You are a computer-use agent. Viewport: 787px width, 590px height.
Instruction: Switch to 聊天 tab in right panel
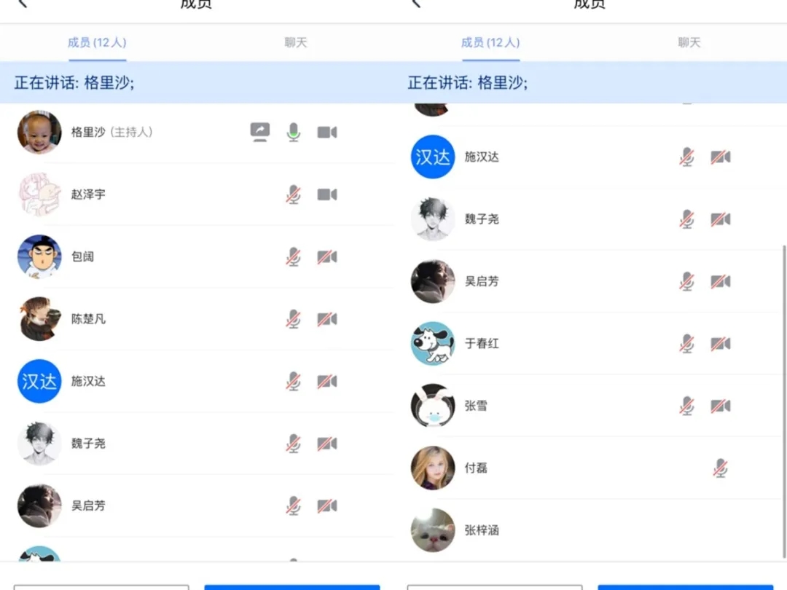click(x=689, y=42)
